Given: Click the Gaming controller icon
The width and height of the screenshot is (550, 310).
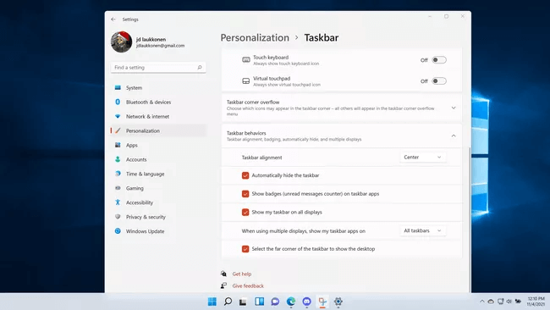Looking at the screenshot, I should (118, 188).
